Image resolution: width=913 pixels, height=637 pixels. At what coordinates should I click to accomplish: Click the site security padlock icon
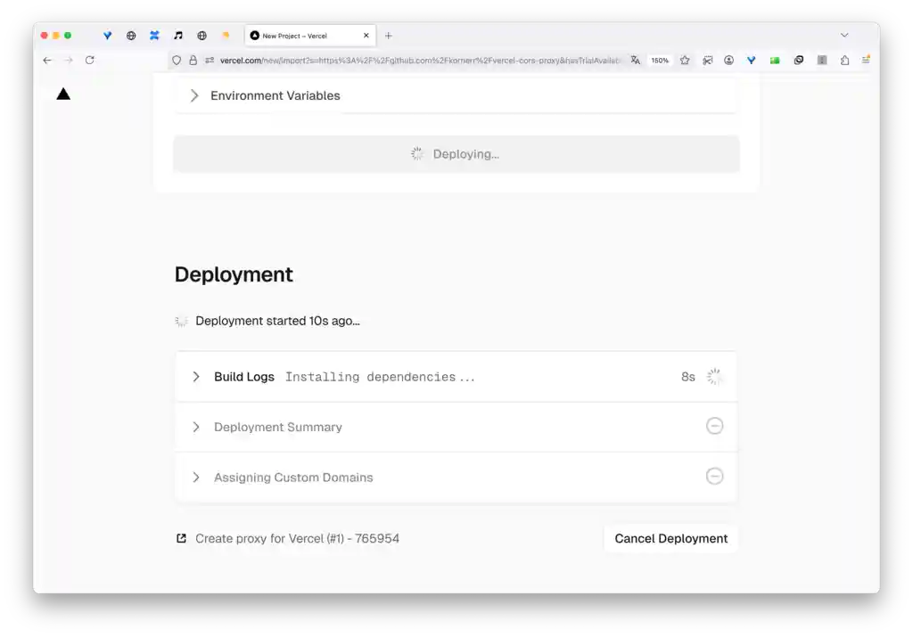point(193,60)
